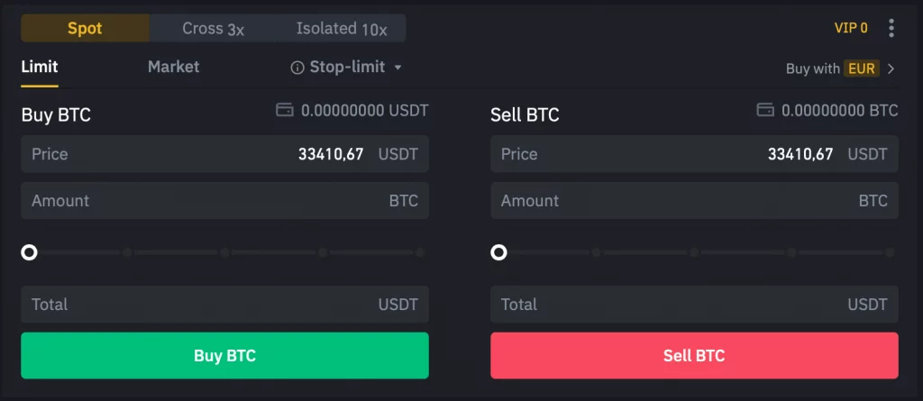Viewport: 923px width, 401px height.
Task: Open the three-dot more options menu
Action: pyautogui.click(x=891, y=28)
